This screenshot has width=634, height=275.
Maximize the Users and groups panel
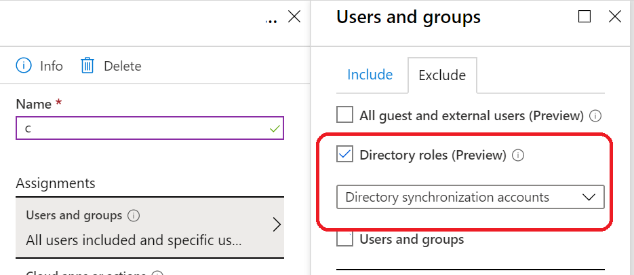pyautogui.click(x=584, y=17)
